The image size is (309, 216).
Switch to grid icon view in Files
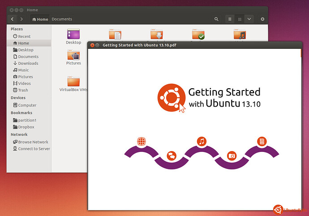(240, 19)
